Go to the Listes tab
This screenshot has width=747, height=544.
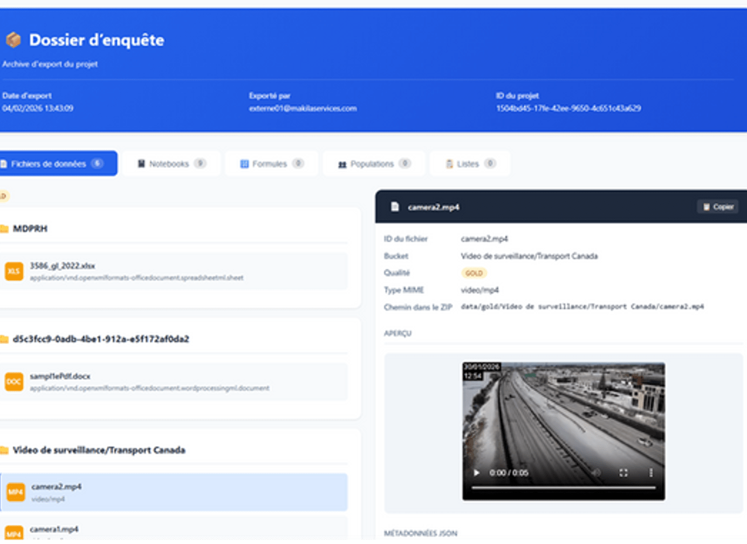click(x=470, y=164)
